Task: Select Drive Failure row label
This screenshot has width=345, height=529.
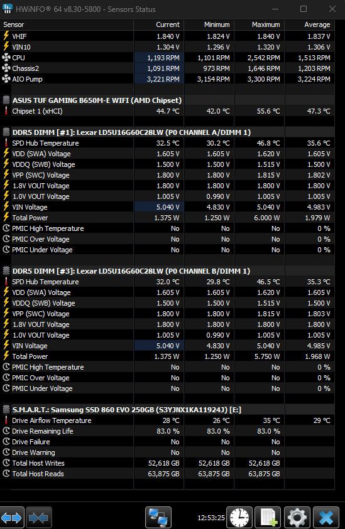Action: 31,442
